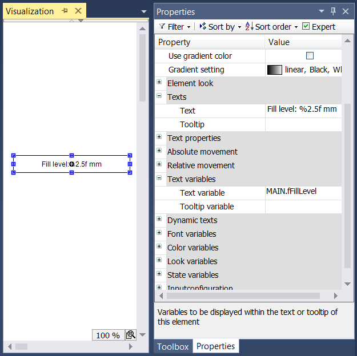This screenshot has width=357, height=356.
Task: Click the Property column header
Action: coord(210,42)
